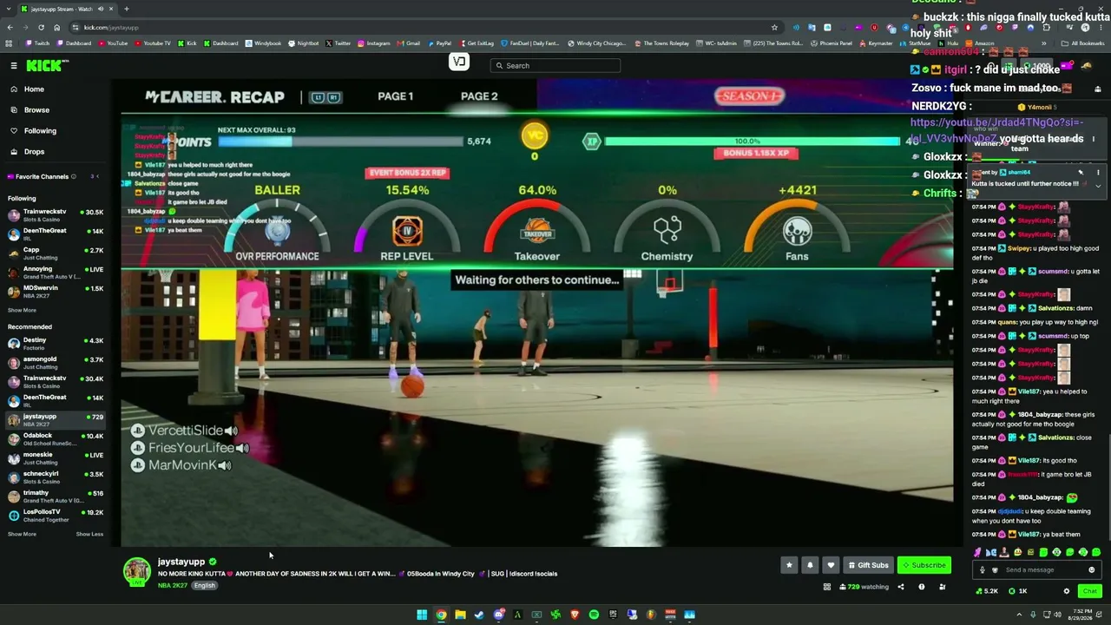Open Browse in the sidebar
Image resolution: width=1111 pixels, height=625 pixels.
[36, 110]
